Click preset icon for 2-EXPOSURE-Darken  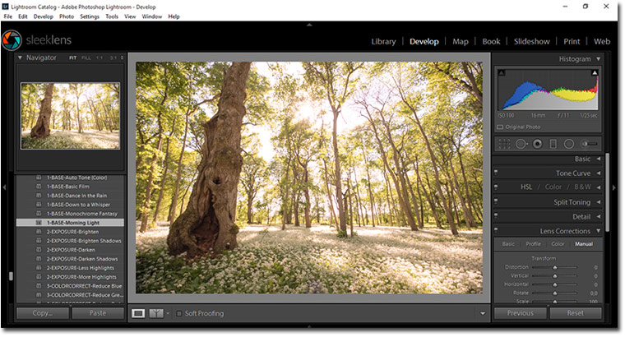tap(39, 250)
